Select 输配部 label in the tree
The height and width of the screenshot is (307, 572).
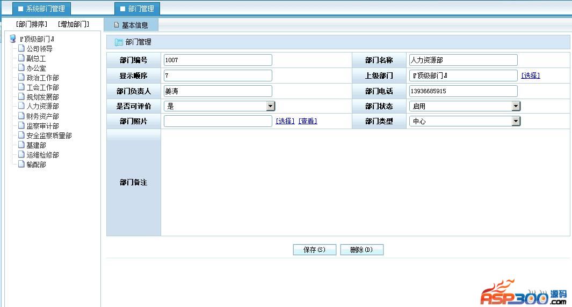[36, 164]
